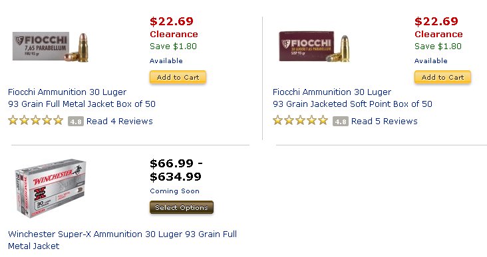The width and height of the screenshot is (487, 257).
Task: Click Clearance label on Jacketed Soft Point item
Action: pos(438,34)
